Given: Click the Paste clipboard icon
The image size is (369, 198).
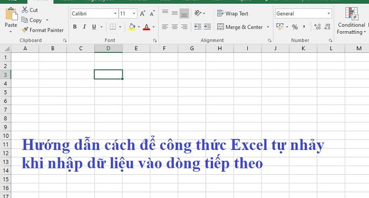Looking at the screenshot, I should click(11, 14).
